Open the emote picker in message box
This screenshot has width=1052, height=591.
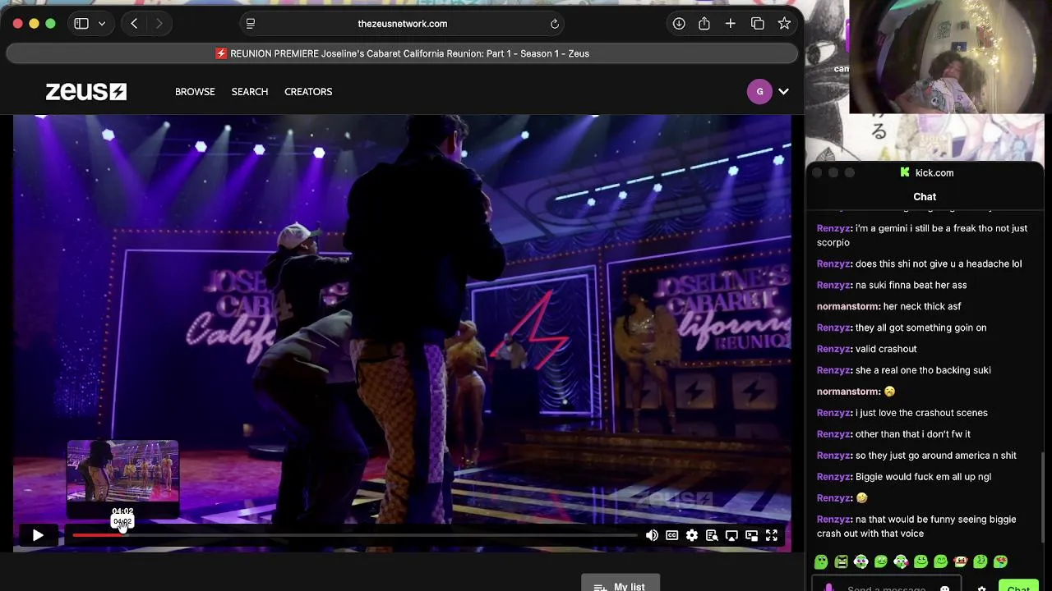coord(944,588)
